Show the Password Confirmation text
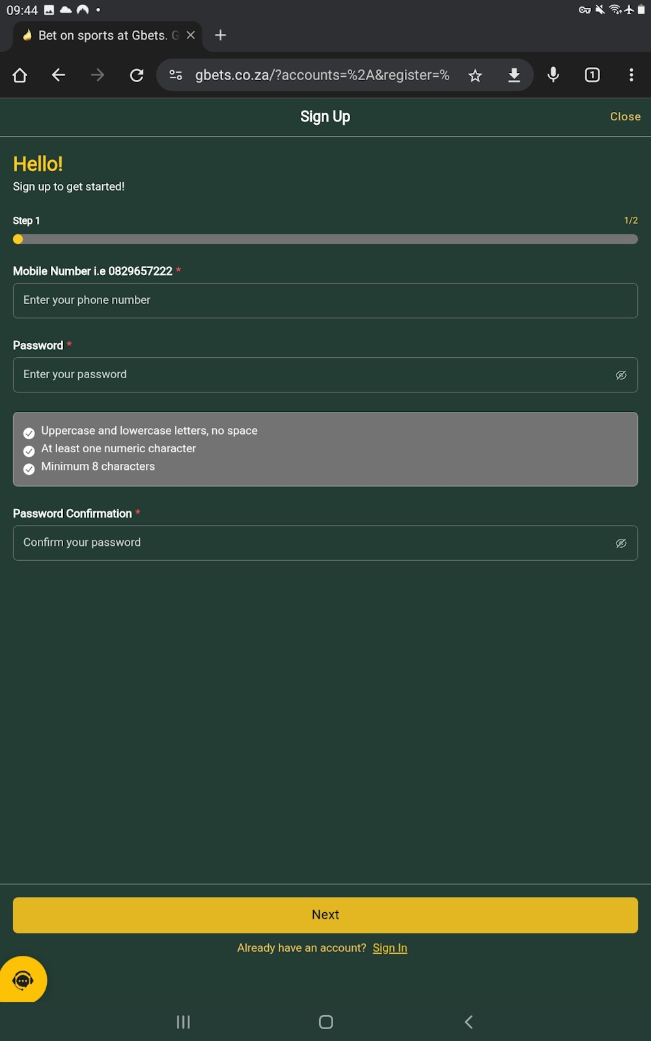The width and height of the screenshot is (651, 1041). (x=620, y=543)
